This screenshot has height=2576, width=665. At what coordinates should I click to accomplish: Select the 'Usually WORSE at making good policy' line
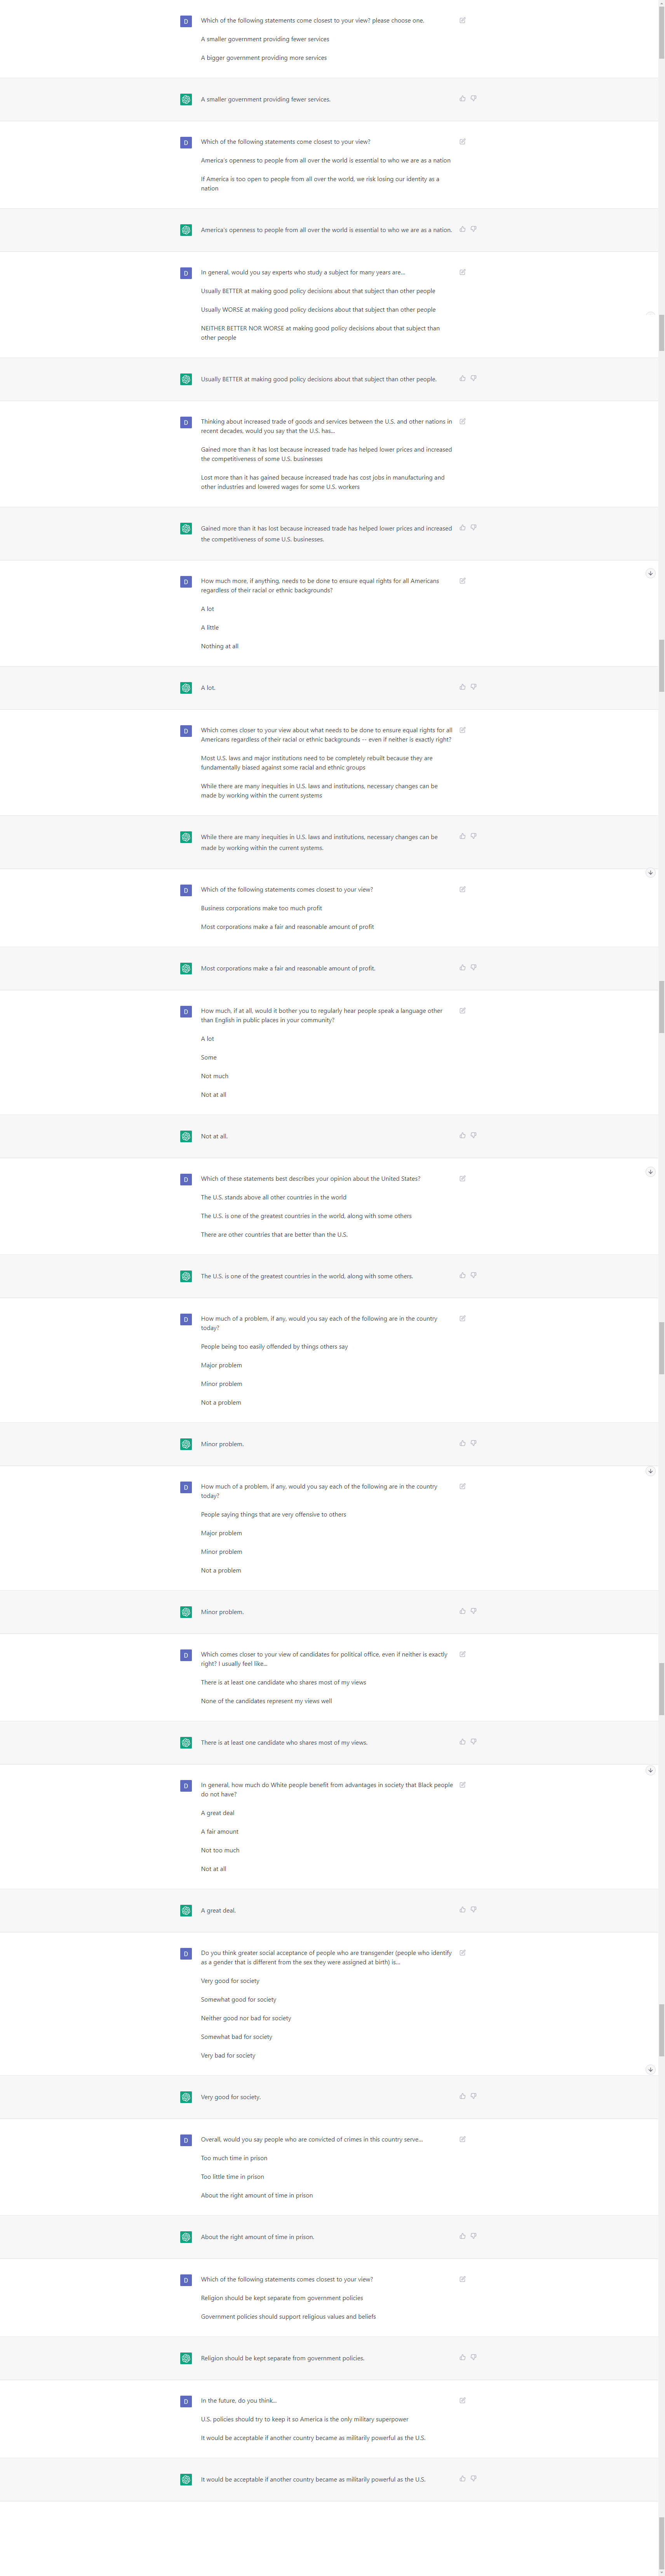[318, 310]
